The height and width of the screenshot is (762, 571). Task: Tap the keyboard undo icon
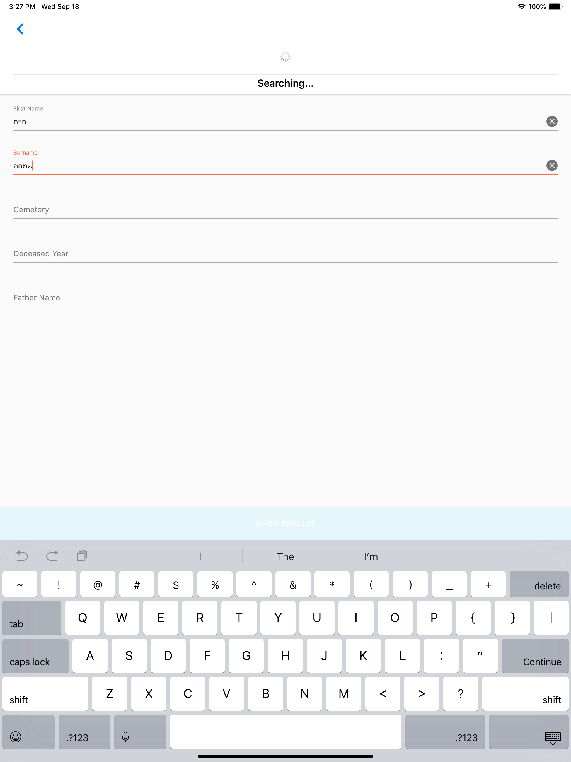coord(22,556)
